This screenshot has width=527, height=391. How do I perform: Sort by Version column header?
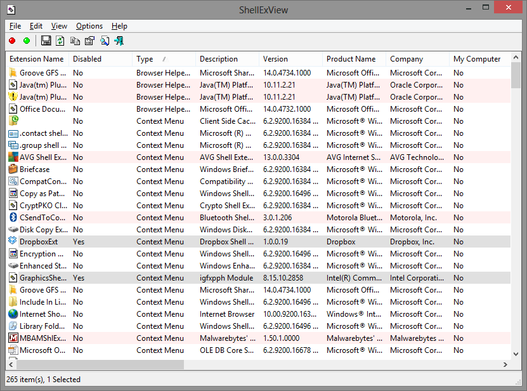pyautogui.click(x=290, y=59)
